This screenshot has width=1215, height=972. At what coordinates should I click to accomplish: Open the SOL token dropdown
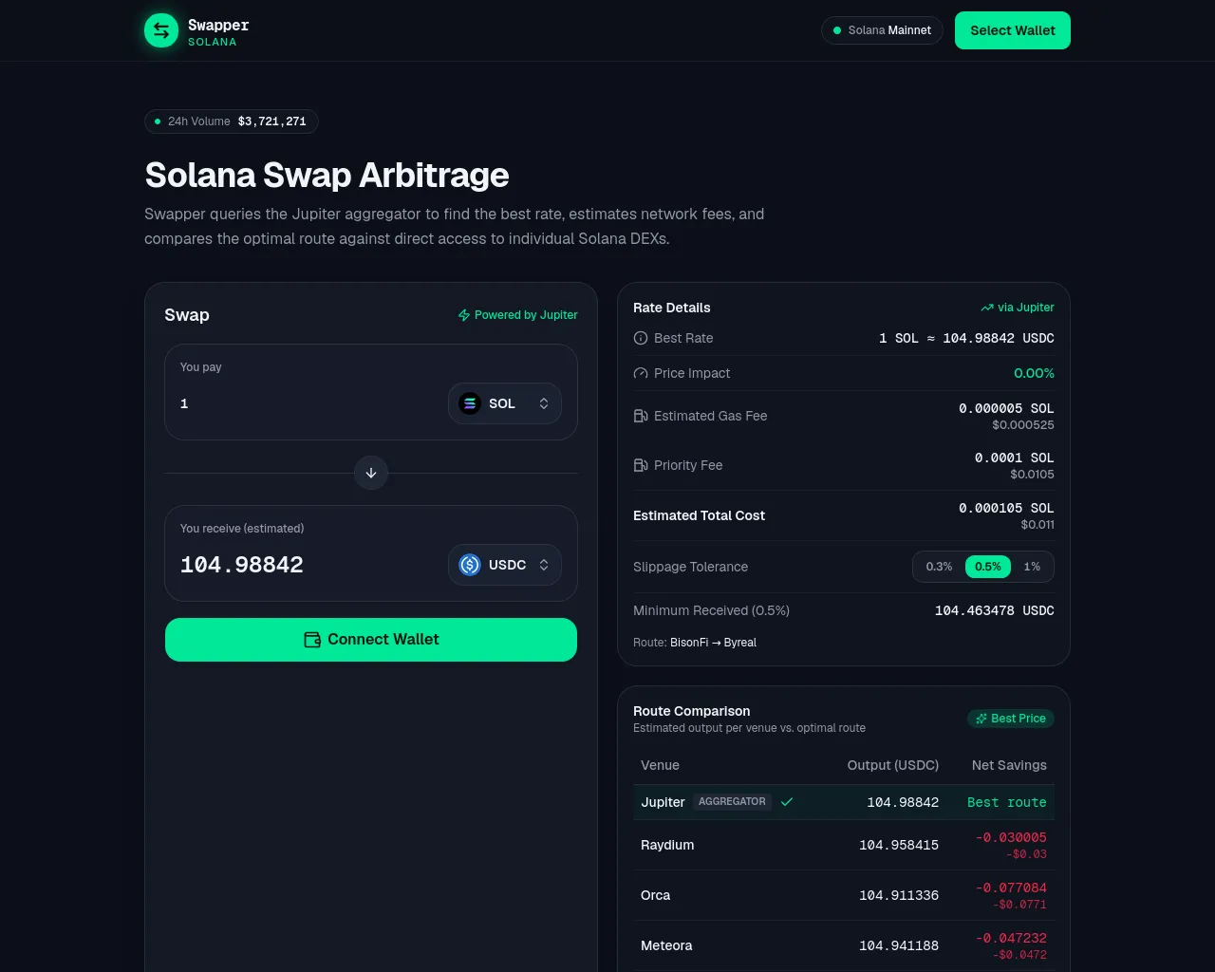click(505, 403)
